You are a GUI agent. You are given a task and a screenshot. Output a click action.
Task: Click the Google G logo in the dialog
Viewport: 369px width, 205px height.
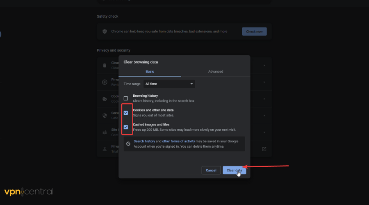128,144
